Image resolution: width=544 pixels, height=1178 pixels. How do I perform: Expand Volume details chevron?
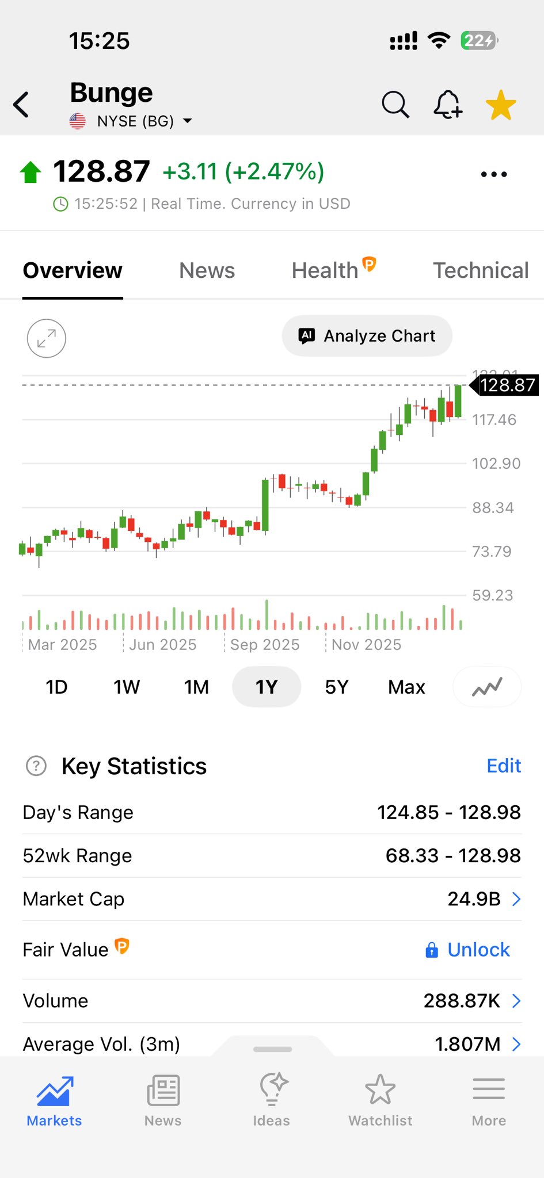click(516, 1001)
